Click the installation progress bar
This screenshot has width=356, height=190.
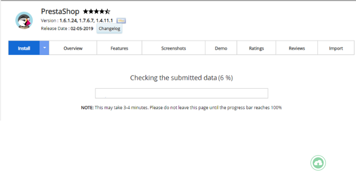point(182,93)
